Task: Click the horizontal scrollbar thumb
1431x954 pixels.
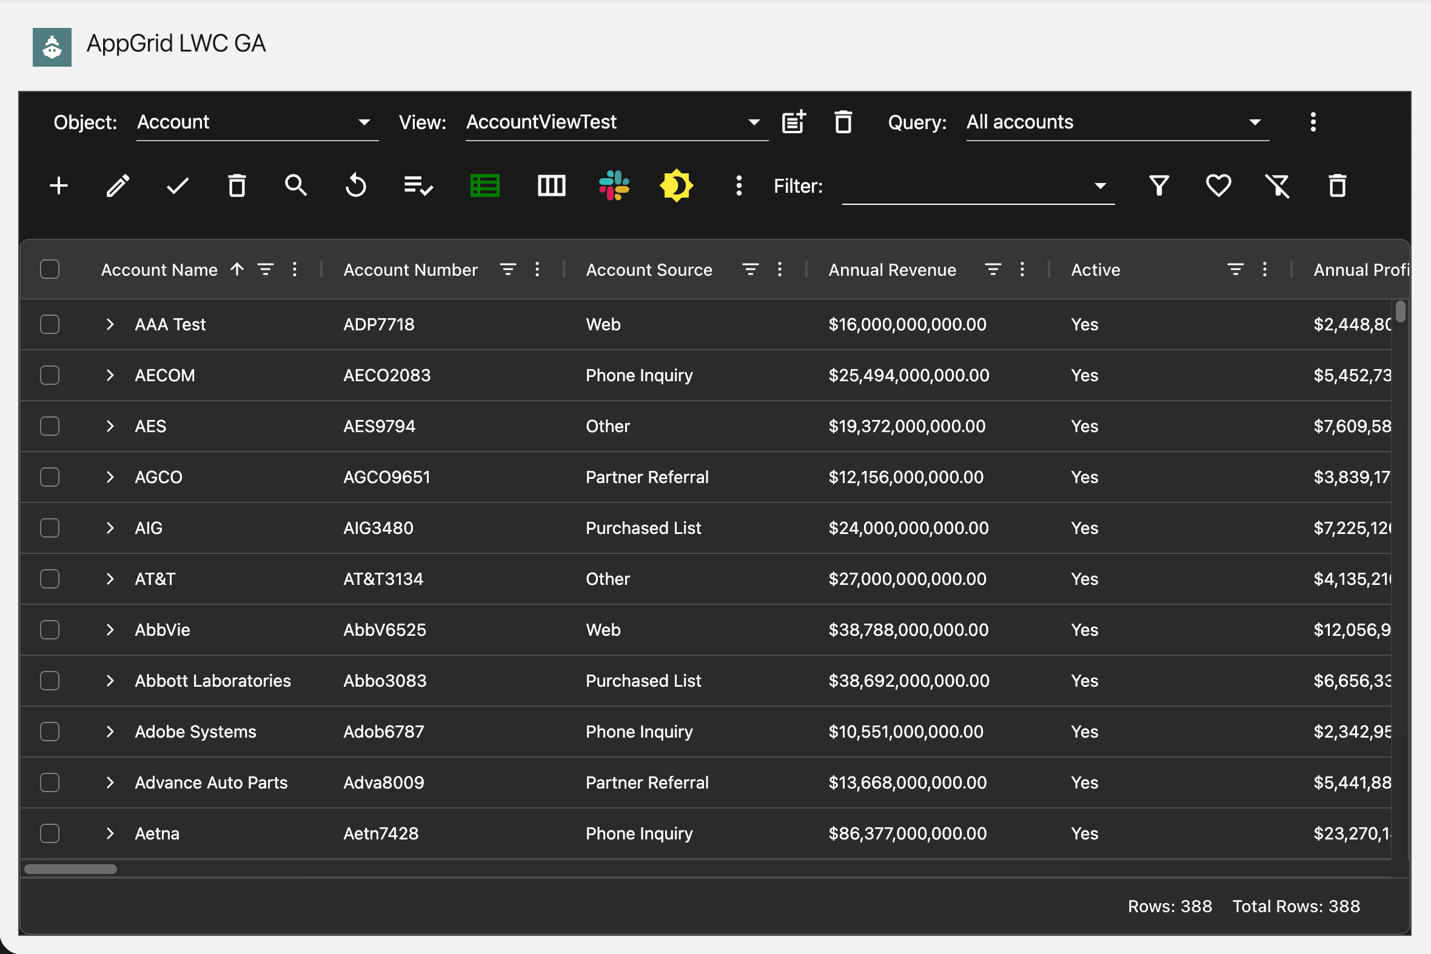Action: (70, 869)
